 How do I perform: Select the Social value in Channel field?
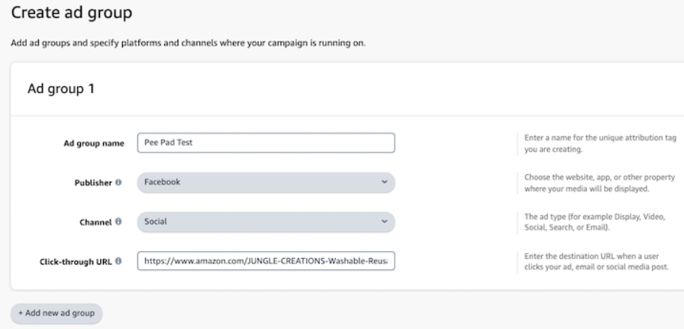[x=156, y=222]
